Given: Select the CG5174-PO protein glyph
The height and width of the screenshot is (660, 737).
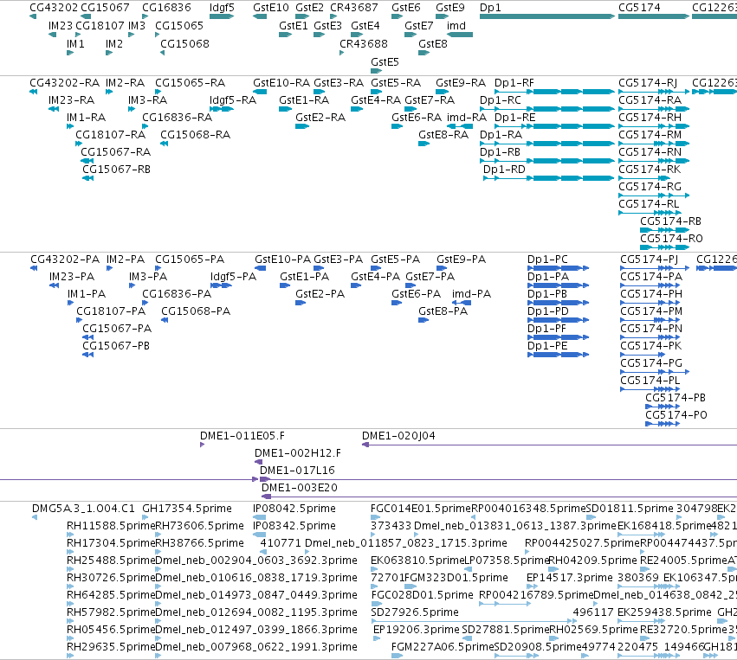Looking at the screenshot, I should (663, 424).
